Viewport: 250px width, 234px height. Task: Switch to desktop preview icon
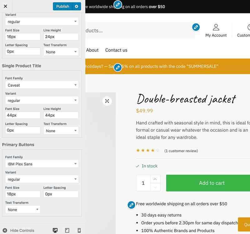pyautogui.click(x=55, y=230)
